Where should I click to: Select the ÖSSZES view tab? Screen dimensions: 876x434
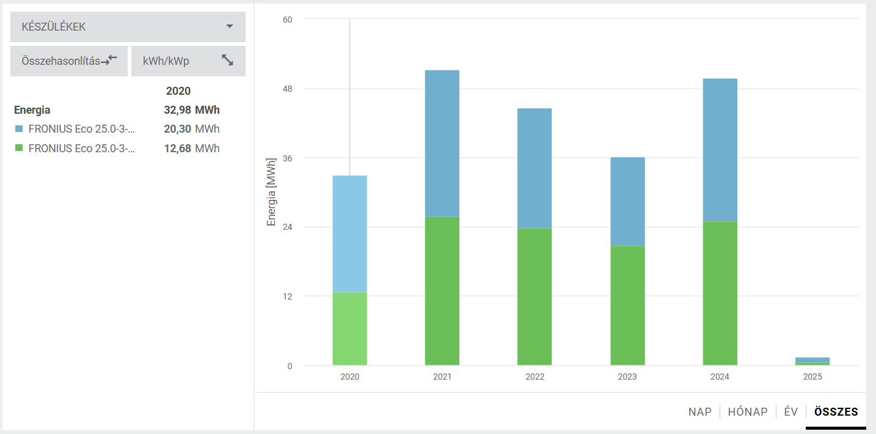pyautogui.click(x=836, y=412)
